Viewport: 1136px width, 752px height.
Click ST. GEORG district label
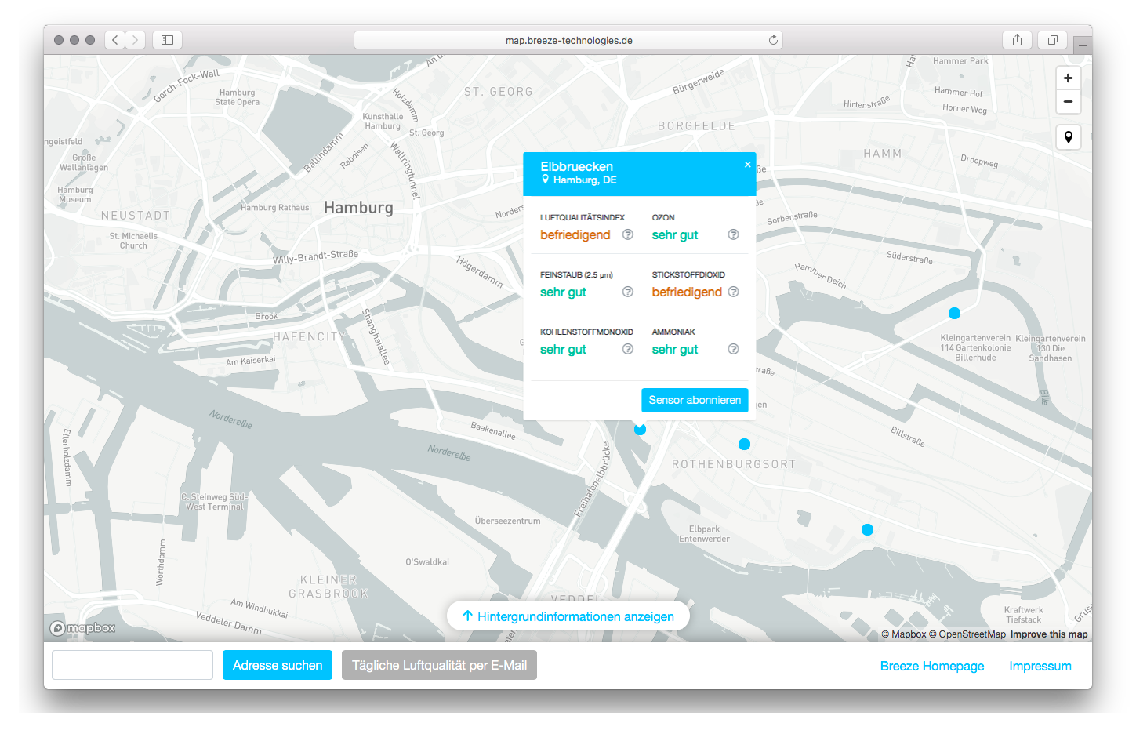point(499,92)
